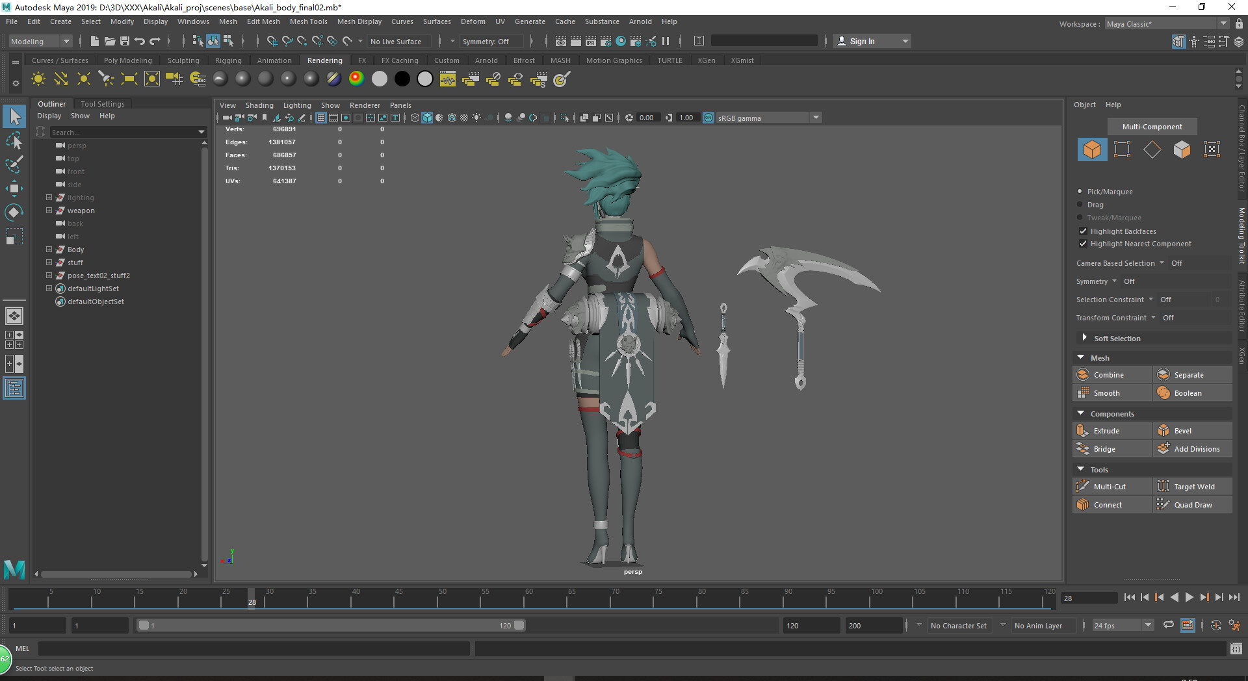Select the Lasso tool in the toolbox
The image size is (1248, 681).
[14, 140]
